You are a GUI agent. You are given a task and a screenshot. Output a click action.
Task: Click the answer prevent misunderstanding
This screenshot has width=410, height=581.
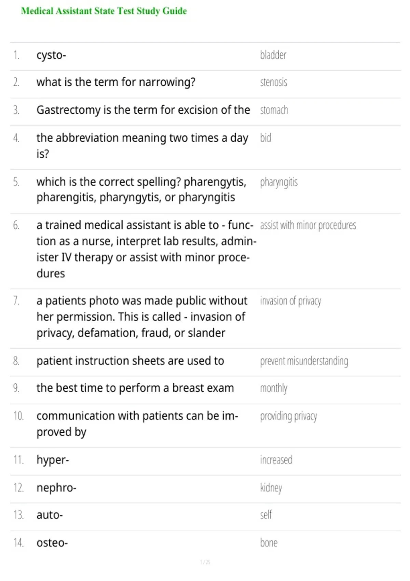tap(304, 361)
